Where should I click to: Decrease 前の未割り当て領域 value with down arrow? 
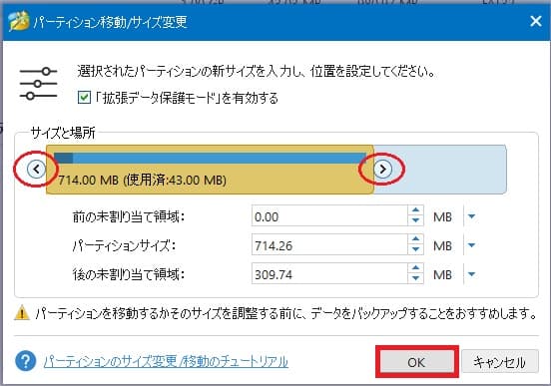415,221
